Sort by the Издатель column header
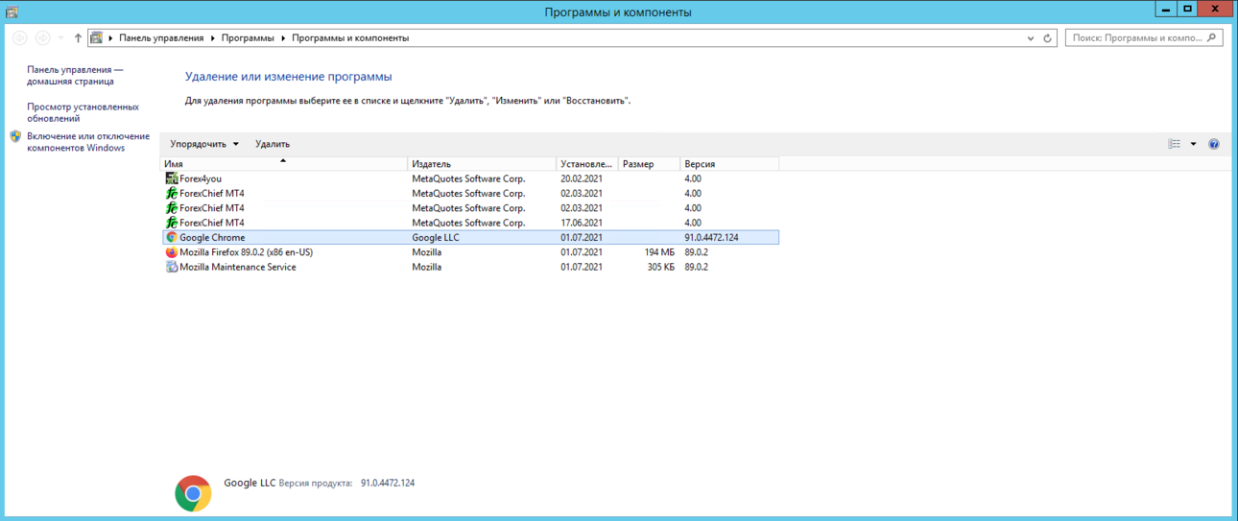The width and height of the screenshot is (1238, 521). click(x=482, y=164)
